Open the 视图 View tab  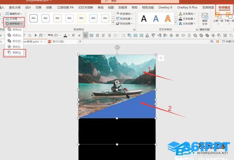[111, 7]
